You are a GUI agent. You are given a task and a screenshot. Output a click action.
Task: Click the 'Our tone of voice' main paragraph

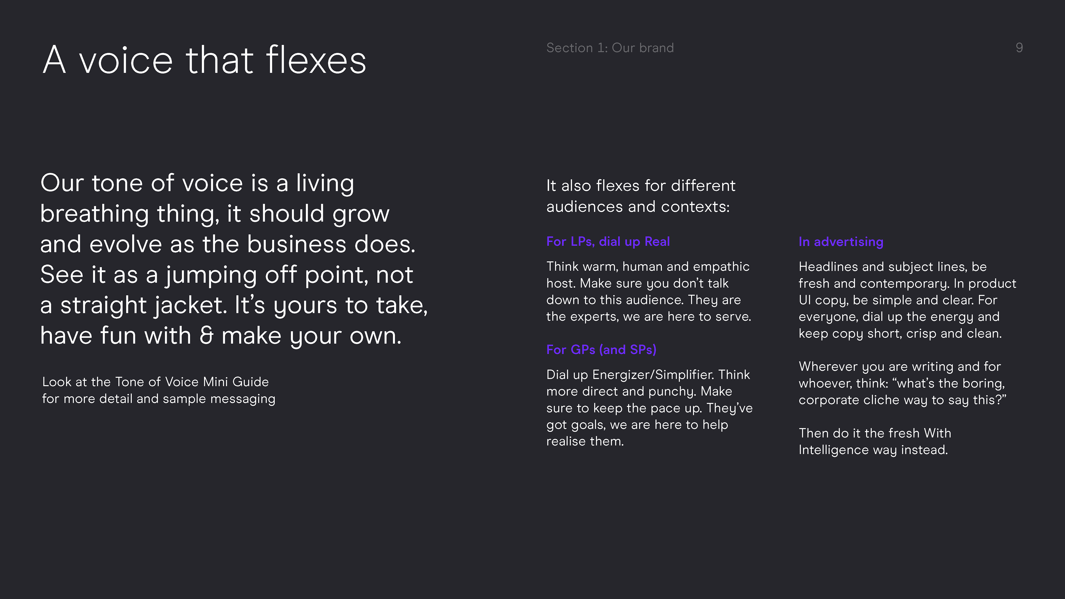[x=234, y=259]
